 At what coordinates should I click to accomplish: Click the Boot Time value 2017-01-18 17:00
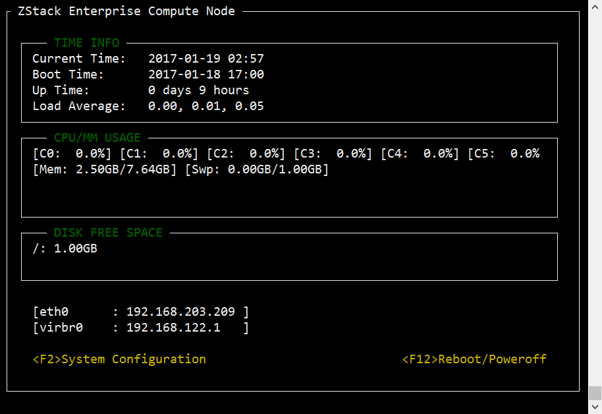(x=206, y=74)
